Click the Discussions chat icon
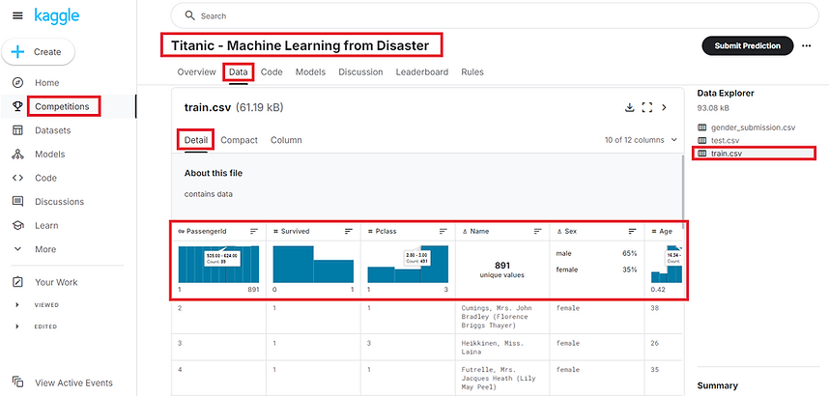This screenshot has height=396, width=829. click(18, 202)
